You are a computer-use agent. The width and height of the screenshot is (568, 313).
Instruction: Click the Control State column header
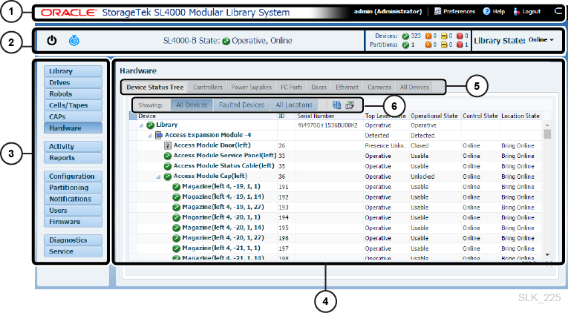480,116
